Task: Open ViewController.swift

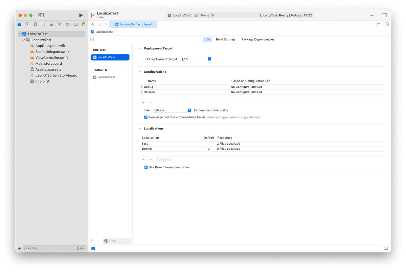Action: pos(52,58)
